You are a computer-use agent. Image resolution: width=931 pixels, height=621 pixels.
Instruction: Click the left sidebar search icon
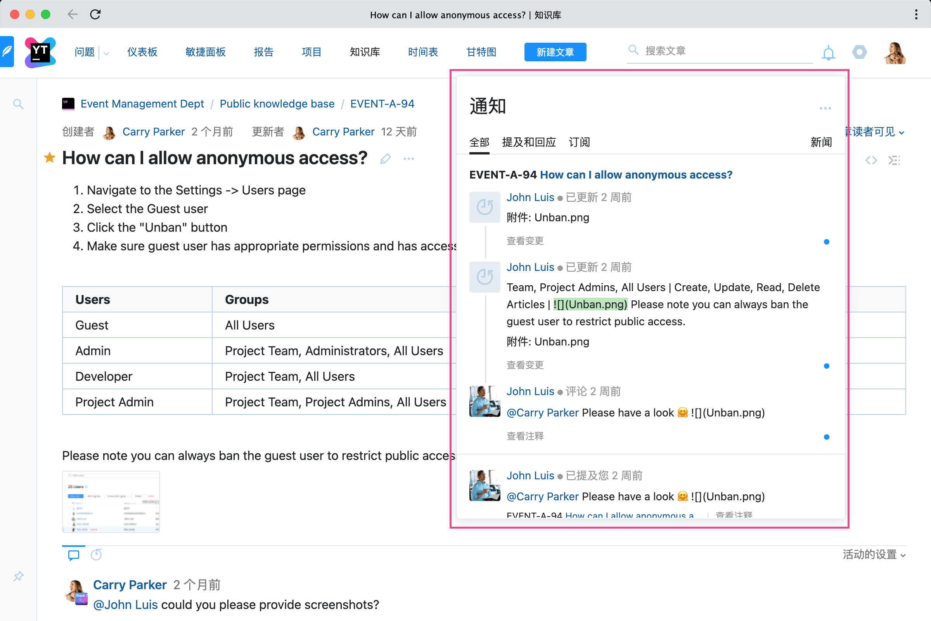pos(18,104)
